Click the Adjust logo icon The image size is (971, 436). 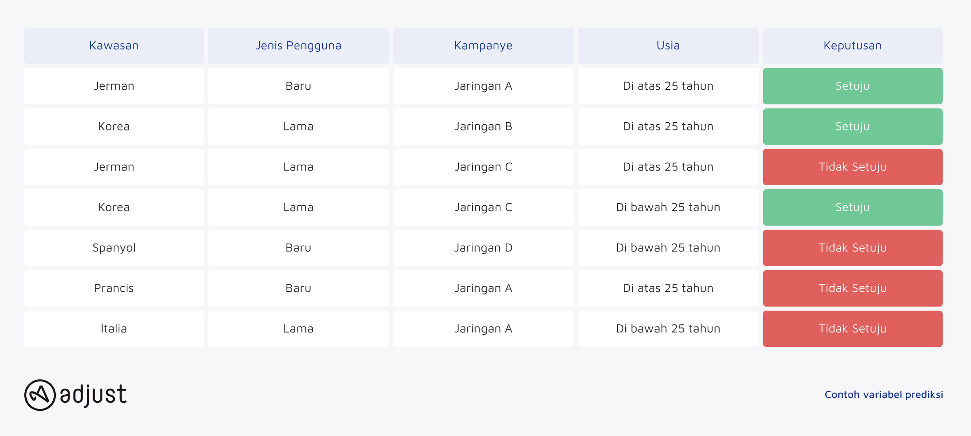pos(40,395)
